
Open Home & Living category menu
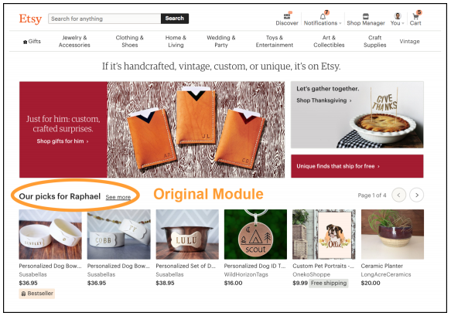click(176, 42)
